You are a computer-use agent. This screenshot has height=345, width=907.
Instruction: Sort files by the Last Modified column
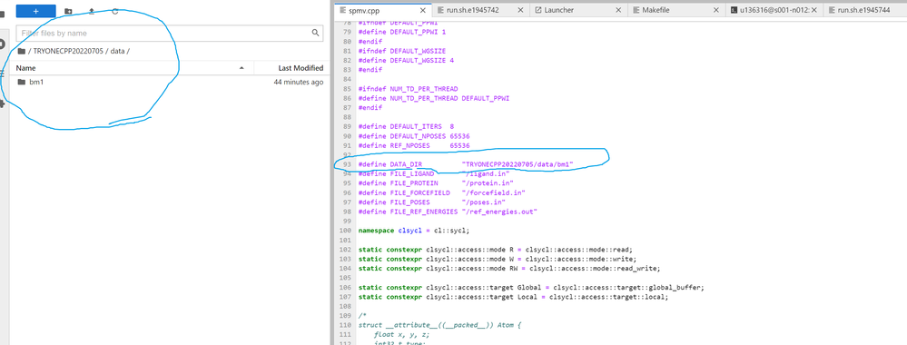pyautogui.click(x=301, y=68)
